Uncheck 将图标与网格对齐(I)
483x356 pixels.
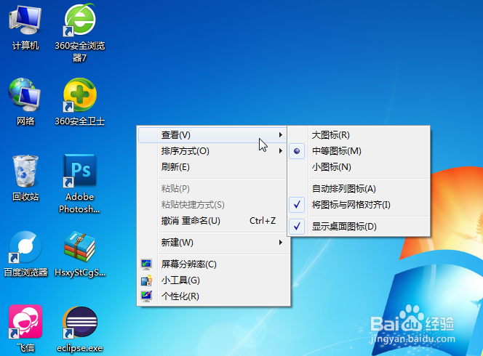pyautogui.click(x=359, y=205)
